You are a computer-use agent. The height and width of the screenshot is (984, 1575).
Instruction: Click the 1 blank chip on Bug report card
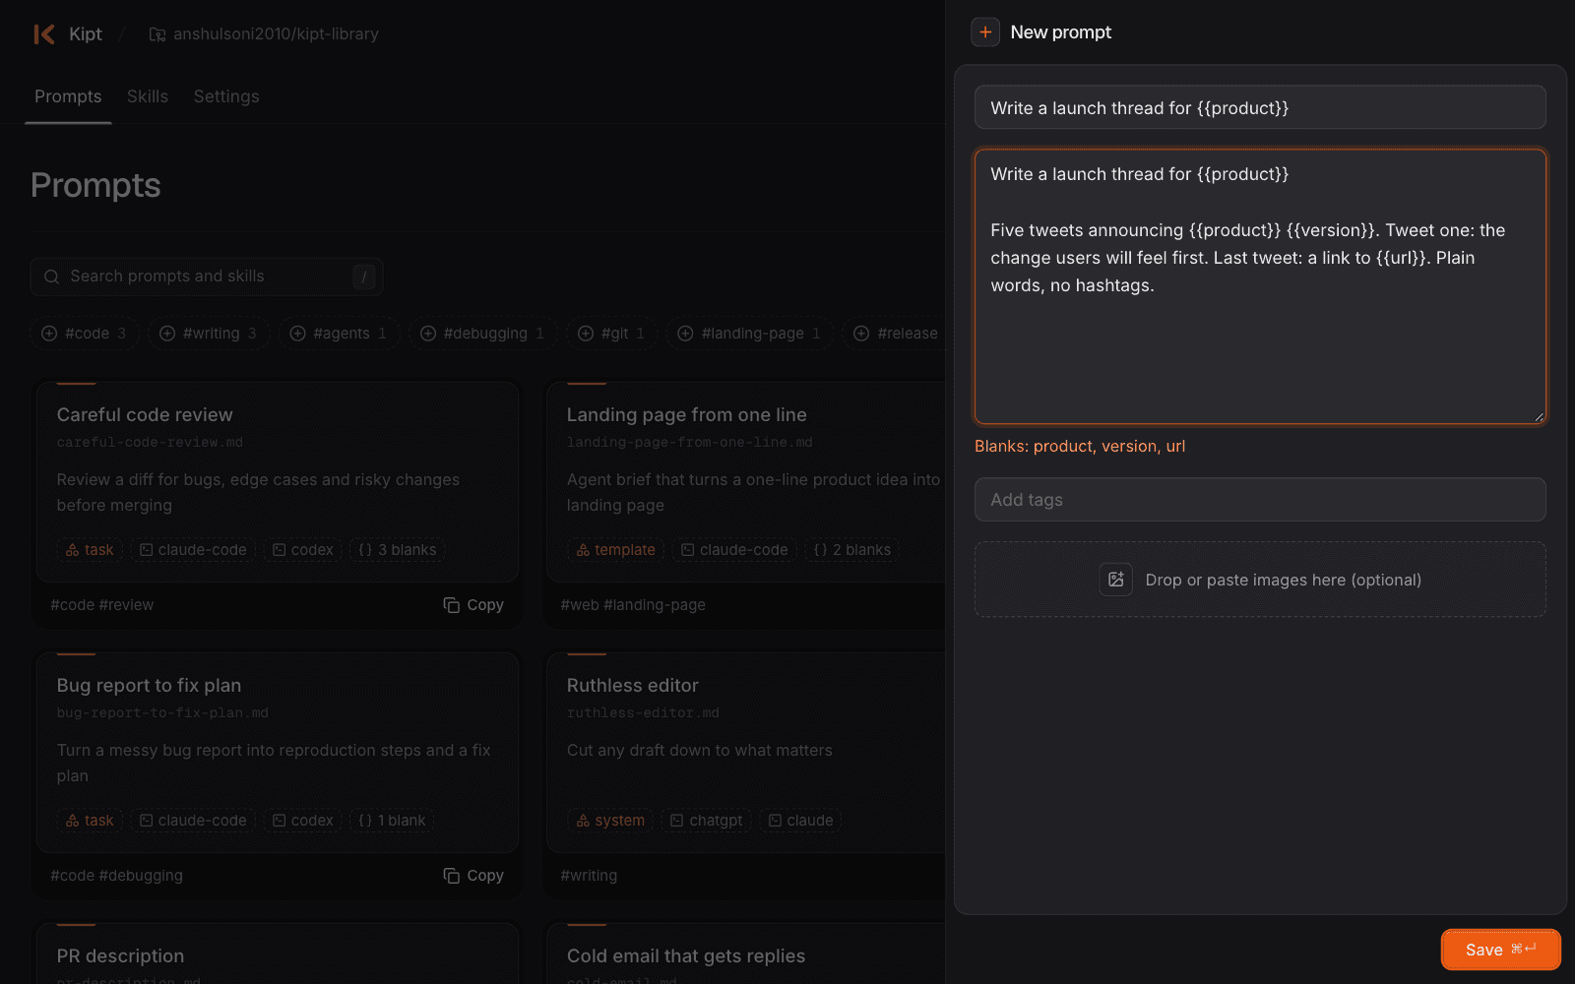click(393, 821)
